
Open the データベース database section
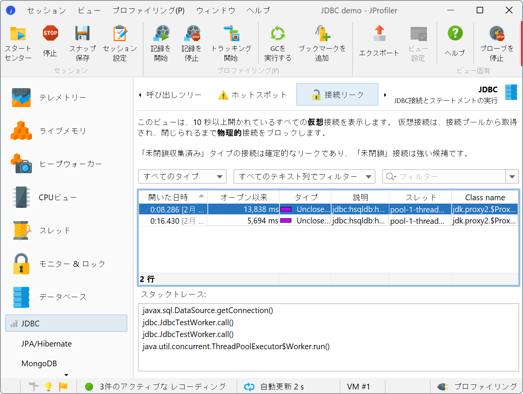pyautogui.click(x=66, y=297)
